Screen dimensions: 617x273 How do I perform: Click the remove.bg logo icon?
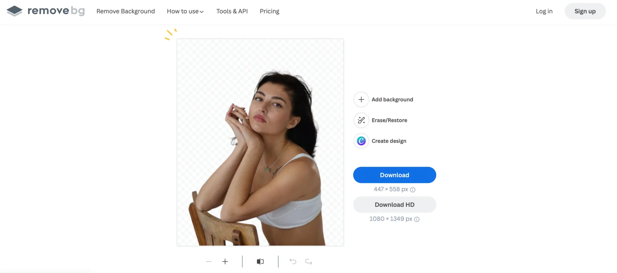pyautogui.click(x=15, y=11)
